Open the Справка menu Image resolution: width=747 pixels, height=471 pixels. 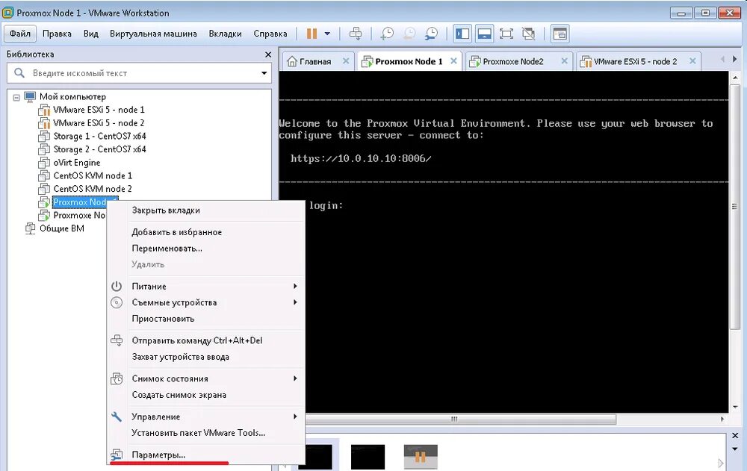coord(270,34)
